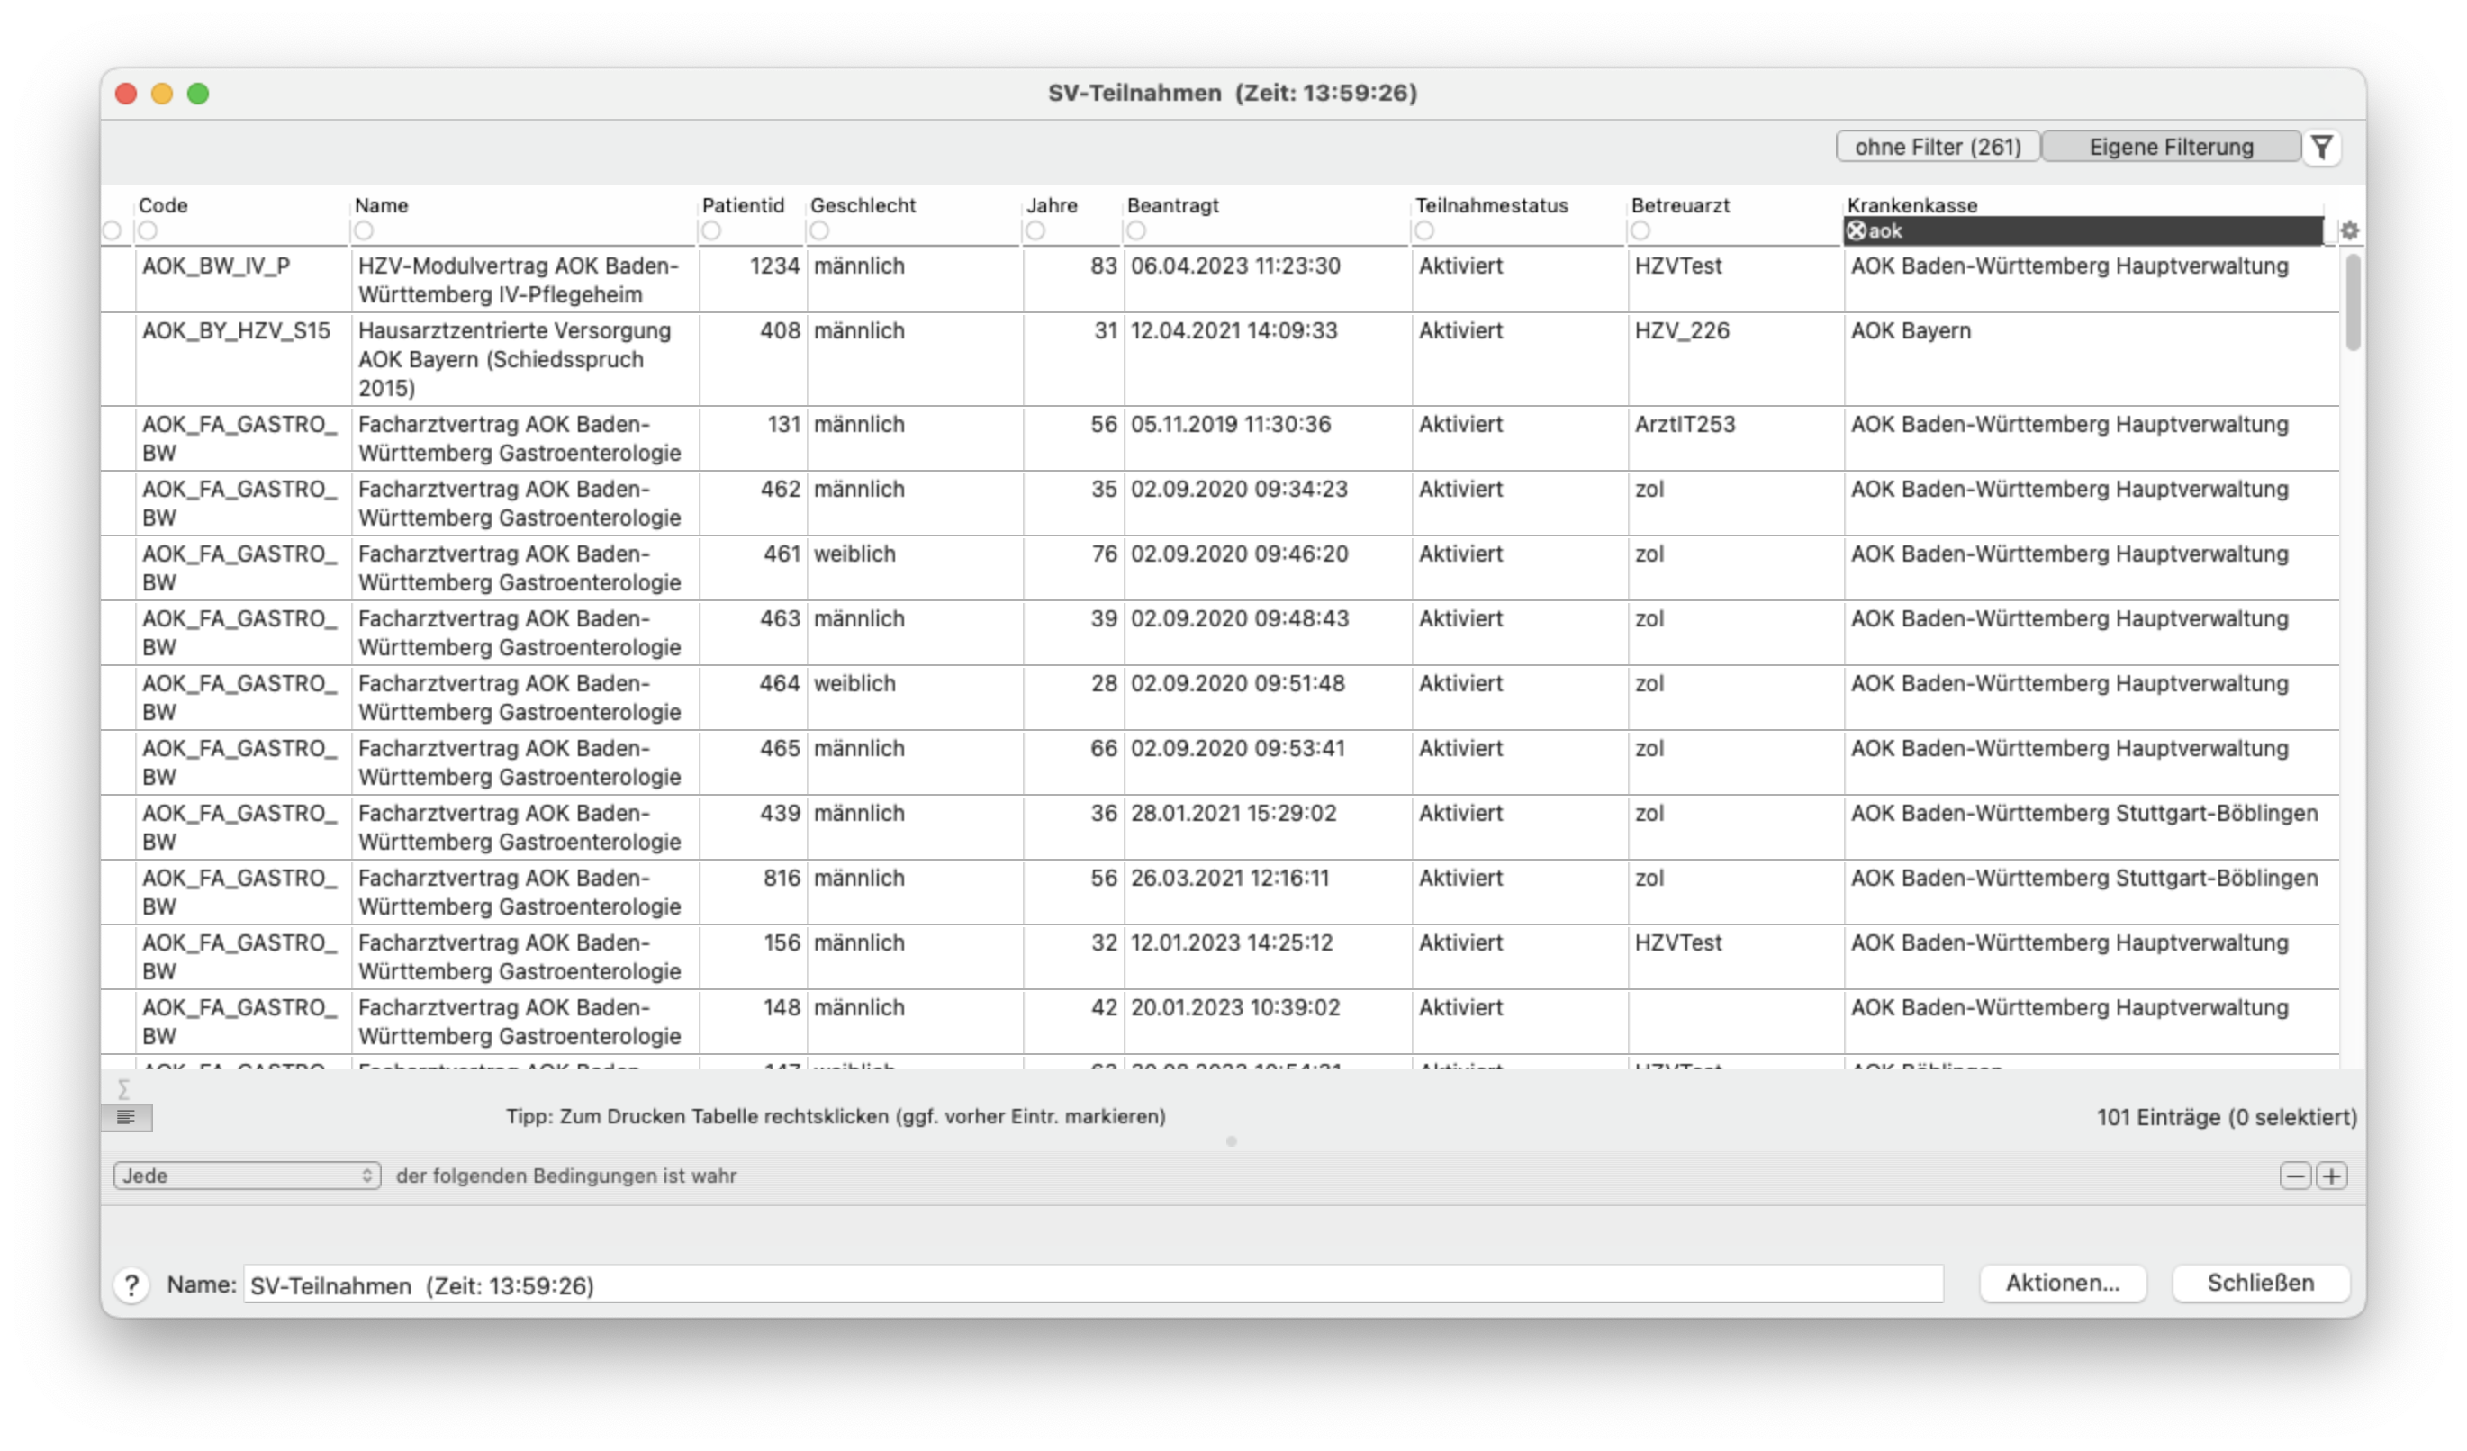
Task: Click the leftmost row-selector filter circle
Action: (x=112, y=231)
